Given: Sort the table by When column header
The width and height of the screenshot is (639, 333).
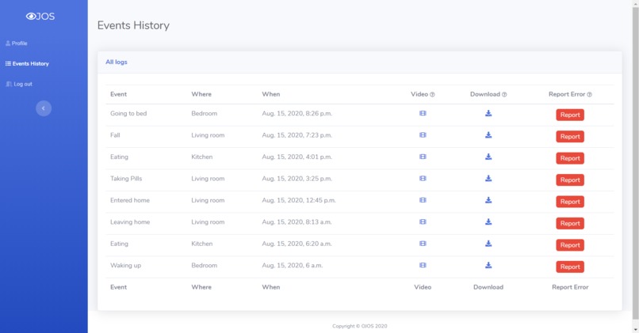Looking at the screenshot, I should click(x=271, y=94).
